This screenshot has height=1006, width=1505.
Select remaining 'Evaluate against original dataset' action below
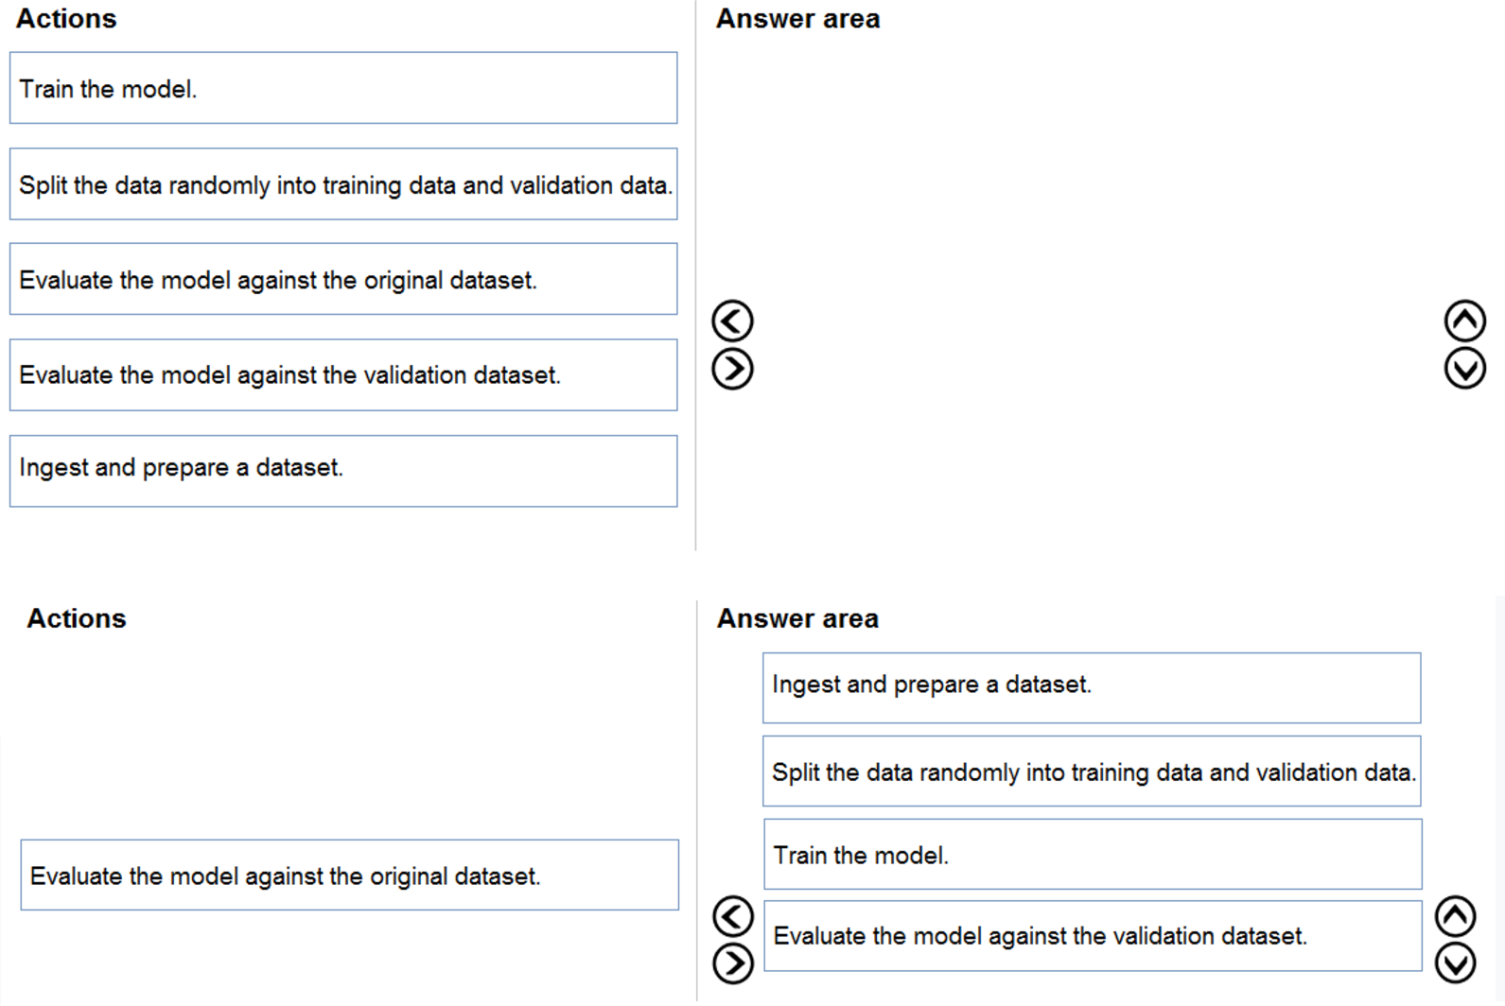(x=349, y=875)
